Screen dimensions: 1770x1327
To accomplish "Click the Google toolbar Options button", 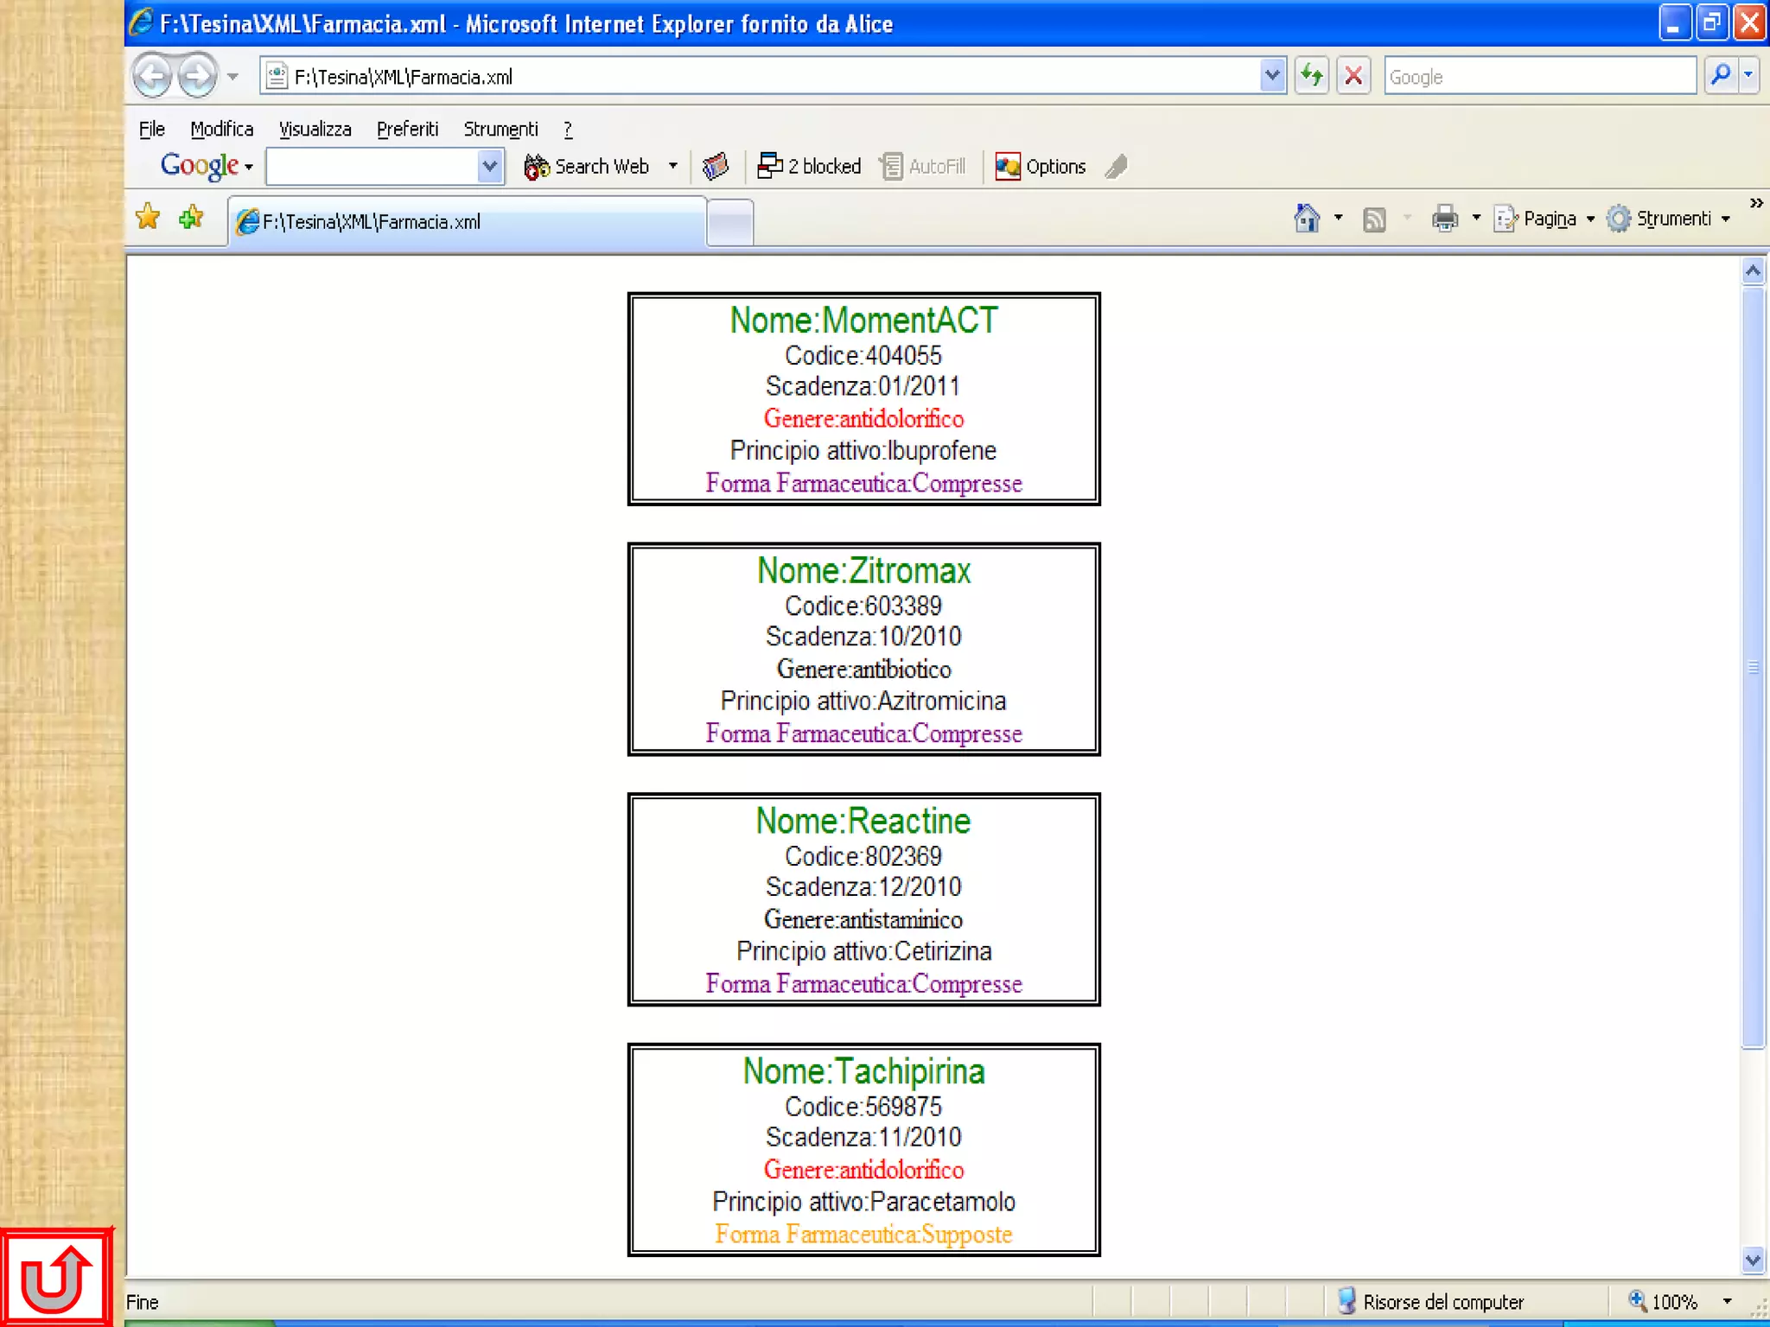I will tap(1041, 166).
